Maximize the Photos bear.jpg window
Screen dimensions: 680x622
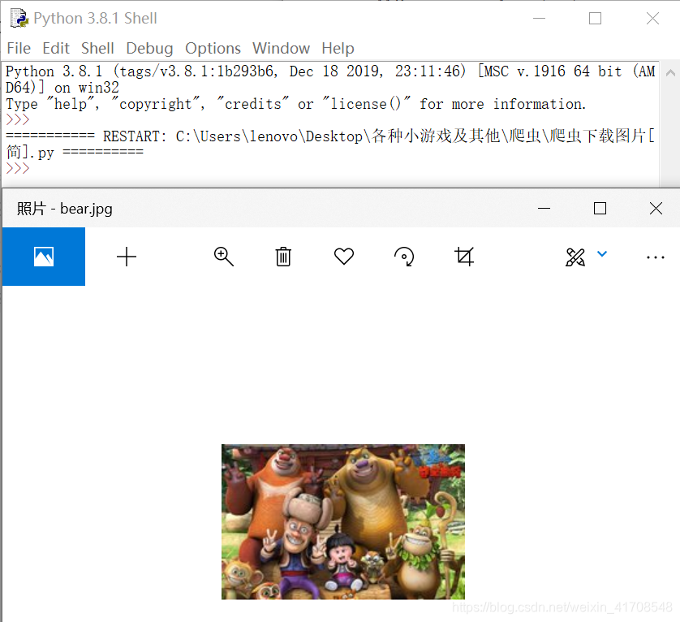coord(600,209)
